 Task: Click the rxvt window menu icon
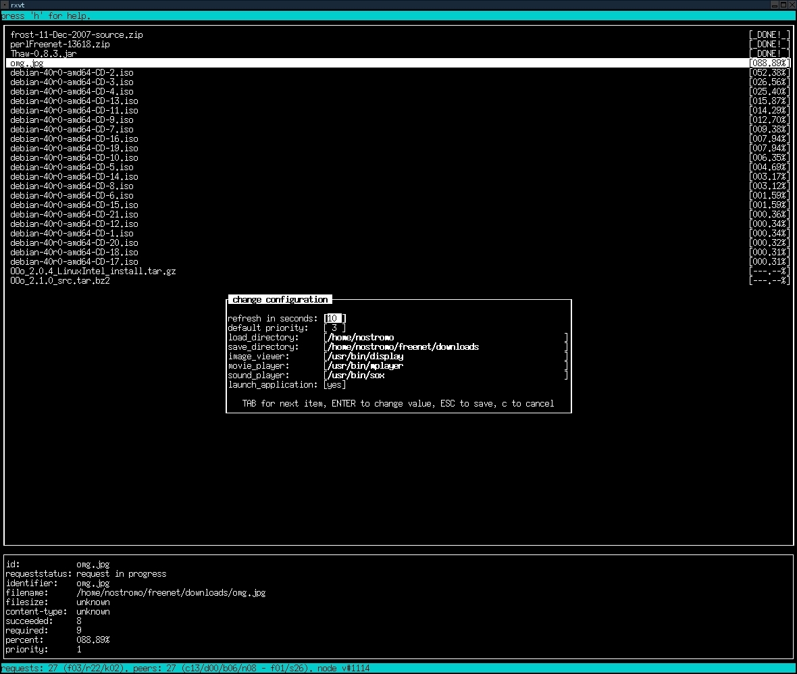[x=4, y=5]
